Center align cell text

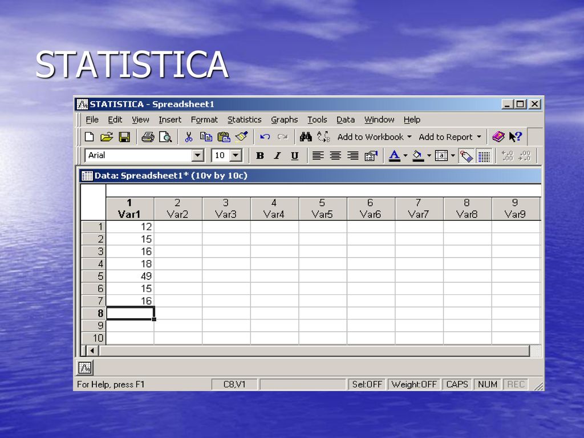335,156
